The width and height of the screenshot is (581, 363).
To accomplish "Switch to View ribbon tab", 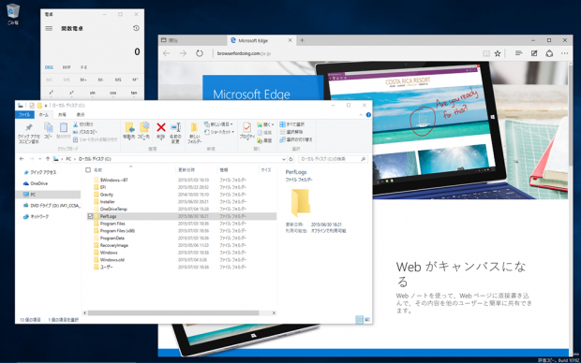I will [81, 115].
